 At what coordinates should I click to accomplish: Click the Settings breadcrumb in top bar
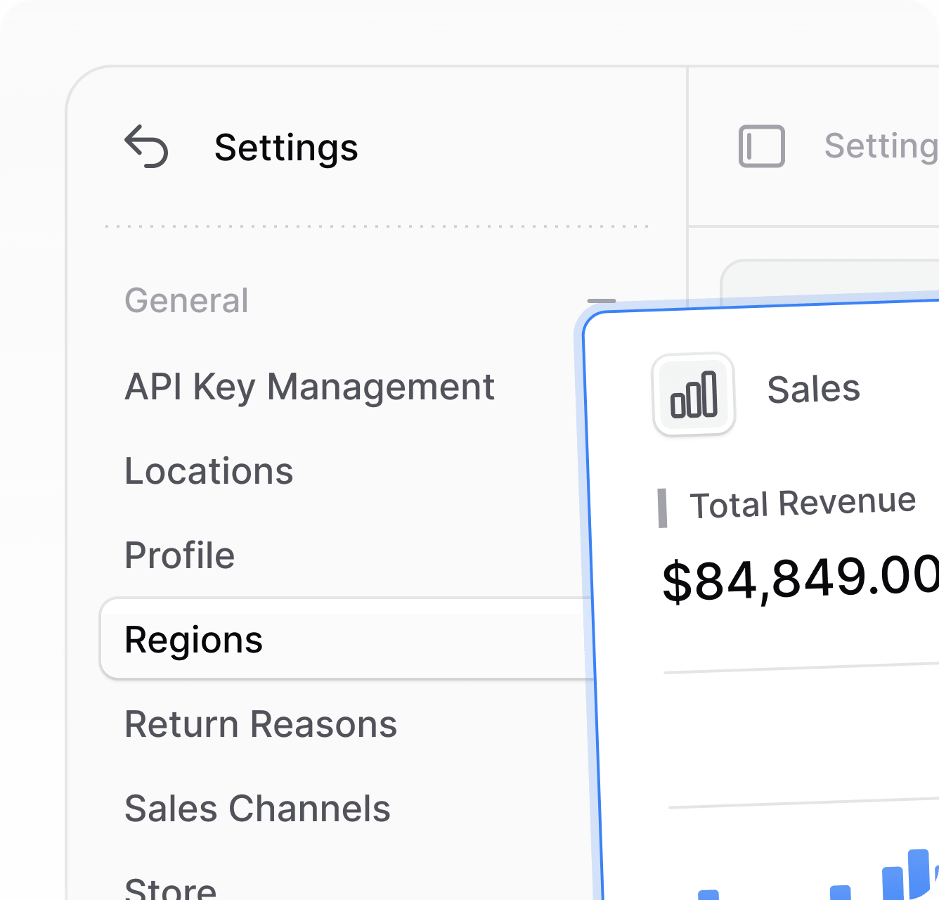coord(880,146)
